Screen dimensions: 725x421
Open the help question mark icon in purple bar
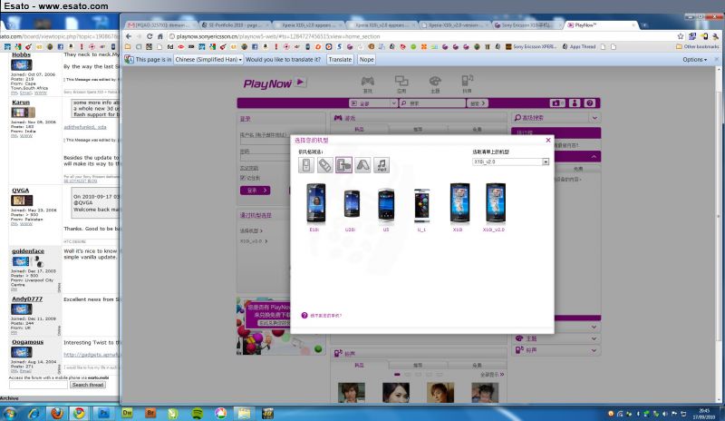tap(590, 103)
